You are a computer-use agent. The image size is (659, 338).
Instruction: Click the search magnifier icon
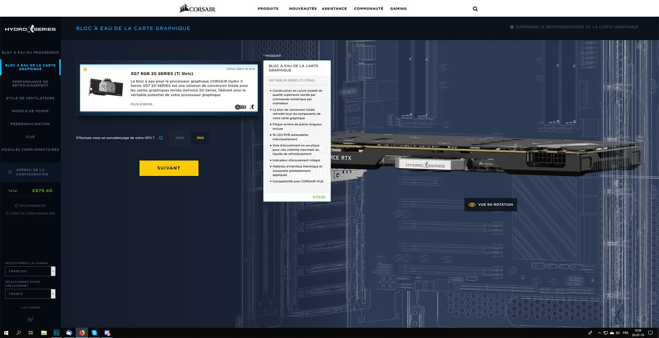[475, 9]
